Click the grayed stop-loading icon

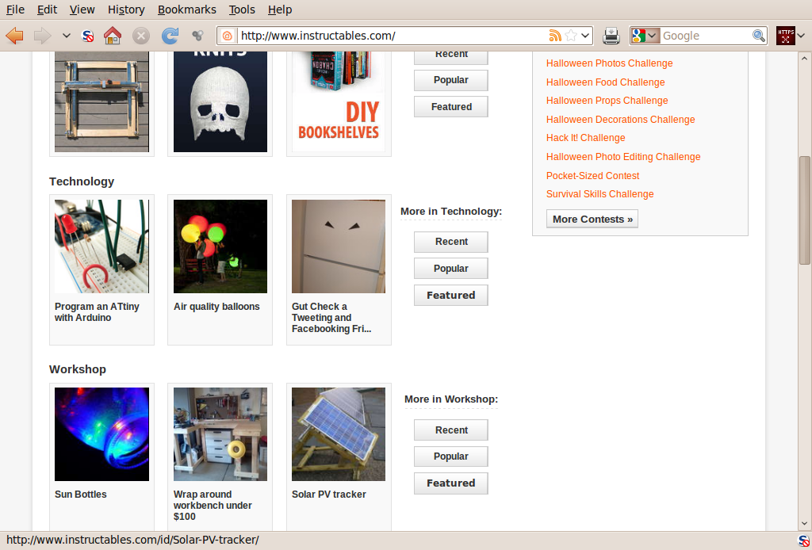pyautogui.click(x=141, y=35)
